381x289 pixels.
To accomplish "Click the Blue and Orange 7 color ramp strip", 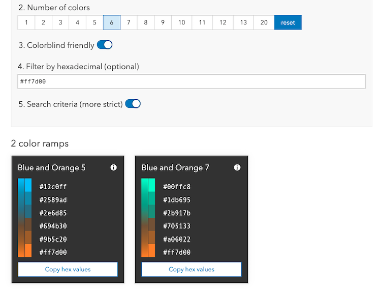I will (x=148, y=218).
